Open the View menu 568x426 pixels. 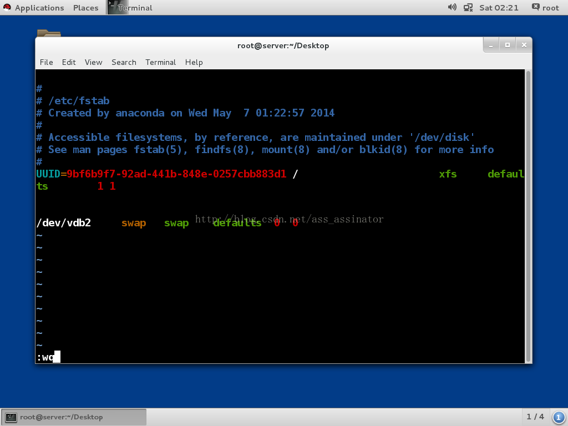pyautogui.click(x=93, y=62)
